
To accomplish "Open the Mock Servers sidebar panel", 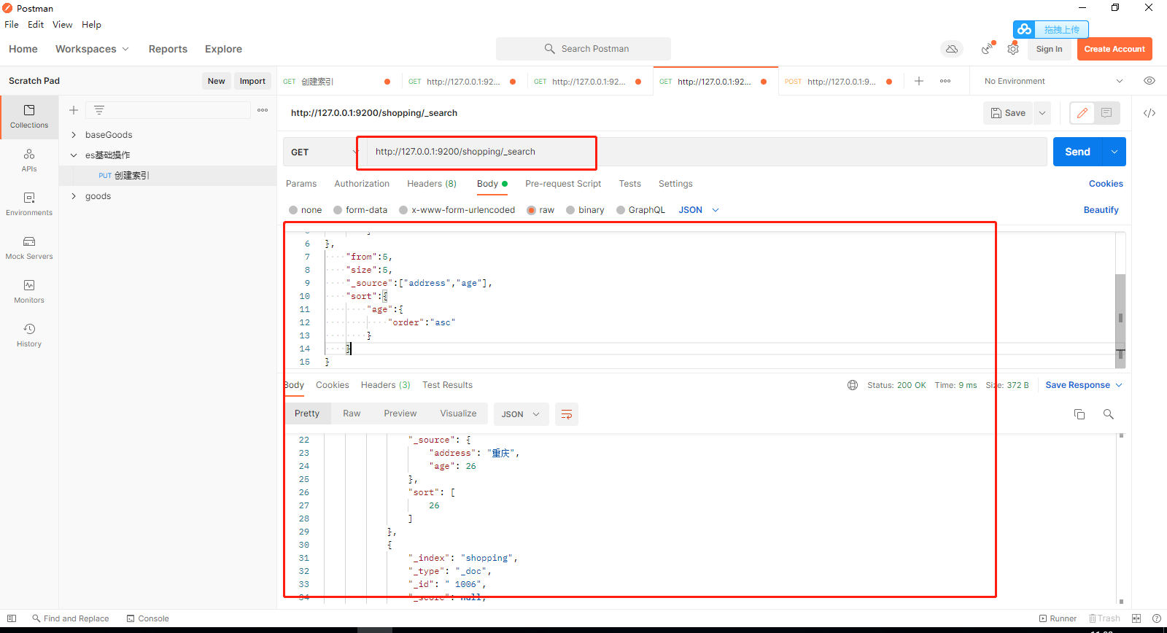I will click(29, 248).
